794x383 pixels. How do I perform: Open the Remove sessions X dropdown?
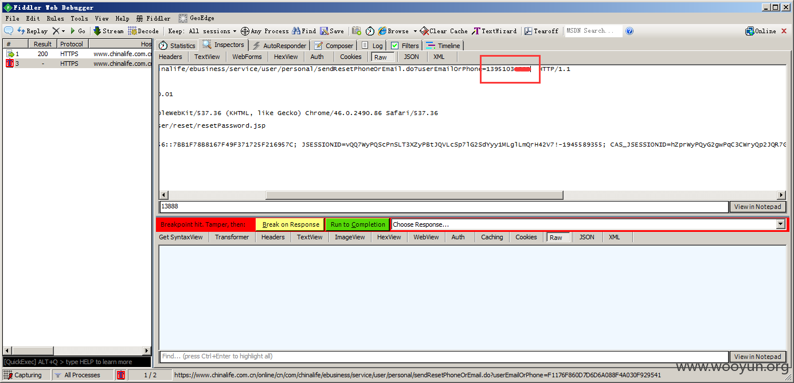58,31
